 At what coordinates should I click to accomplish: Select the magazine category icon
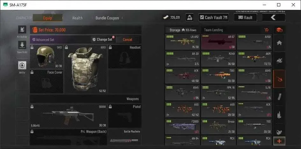pyautogui.click(x=279, y=97)
